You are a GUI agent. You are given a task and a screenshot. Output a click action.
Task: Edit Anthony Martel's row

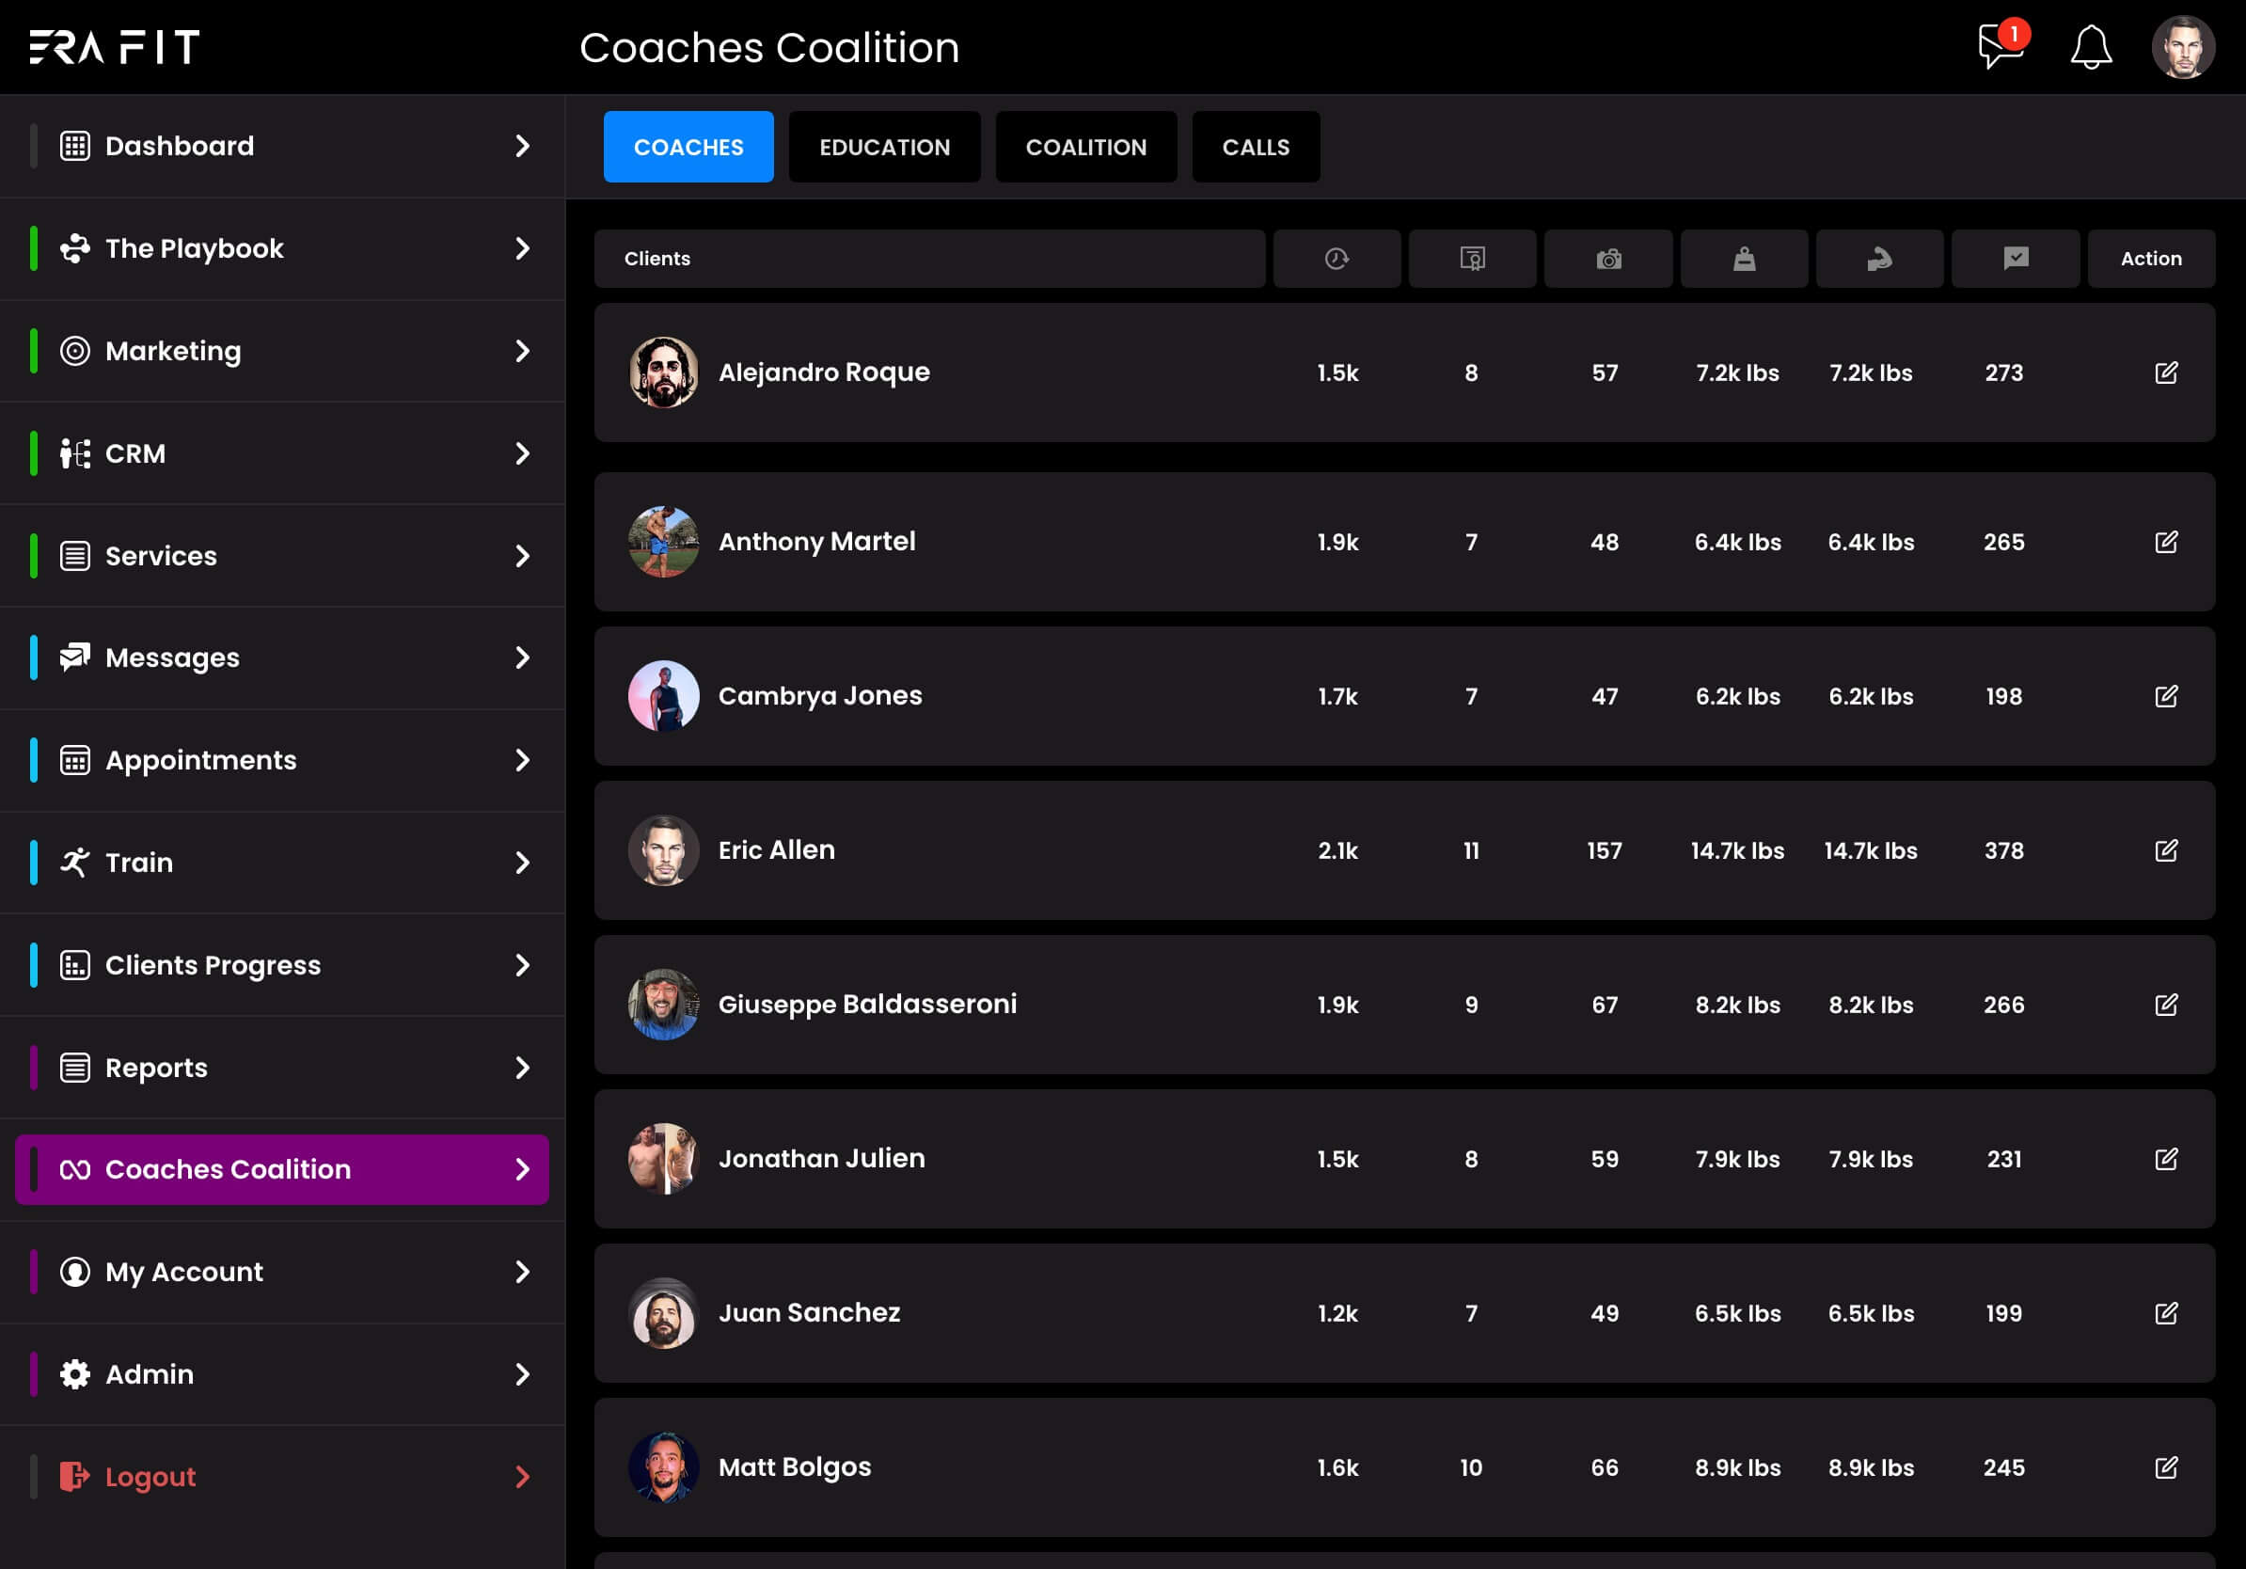coord(2166,542)
